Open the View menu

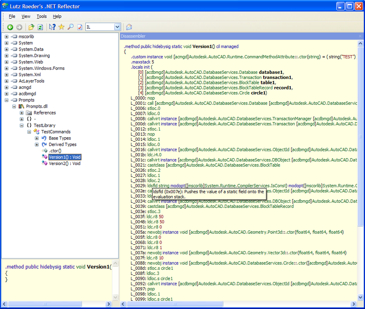[26, 16]
